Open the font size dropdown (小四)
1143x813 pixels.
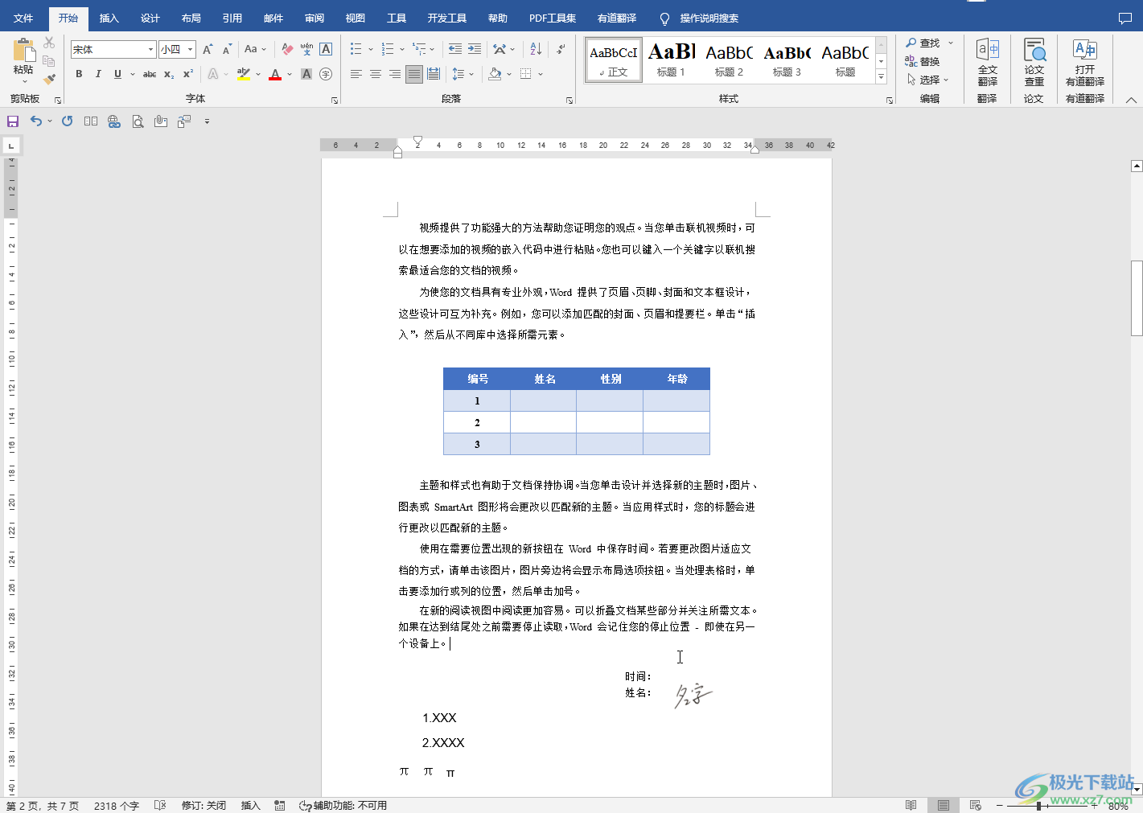point(191,50)
